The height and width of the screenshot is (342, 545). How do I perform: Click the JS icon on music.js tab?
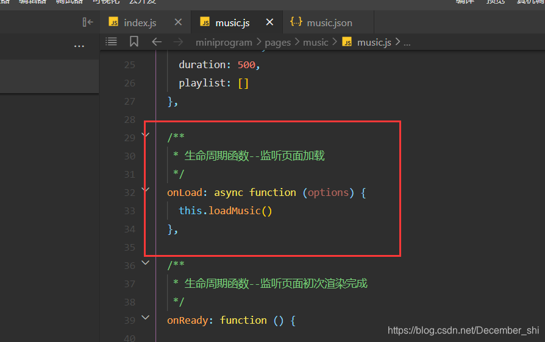point(205,22)
